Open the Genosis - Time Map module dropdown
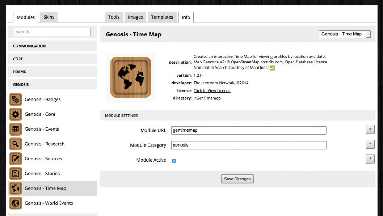Screen dimensions: 383x216 point(345,34)
